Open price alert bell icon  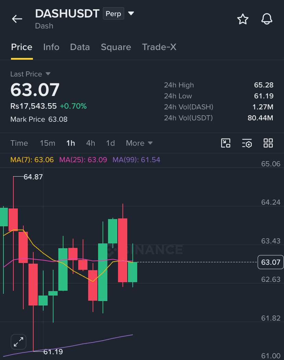point(267,19)
